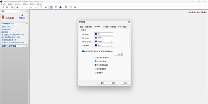Open the 新!串口调试精灵v8.0 link
The width and height of the screenshot is (208, 104).
click(9, 40)
